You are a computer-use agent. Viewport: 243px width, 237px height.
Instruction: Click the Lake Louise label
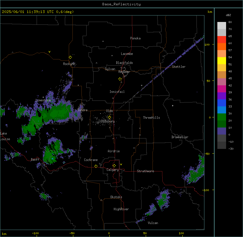5,136
